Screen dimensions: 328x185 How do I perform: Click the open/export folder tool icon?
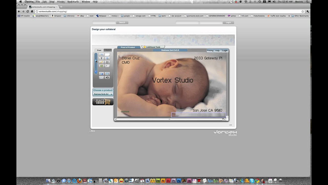(101, 74)
